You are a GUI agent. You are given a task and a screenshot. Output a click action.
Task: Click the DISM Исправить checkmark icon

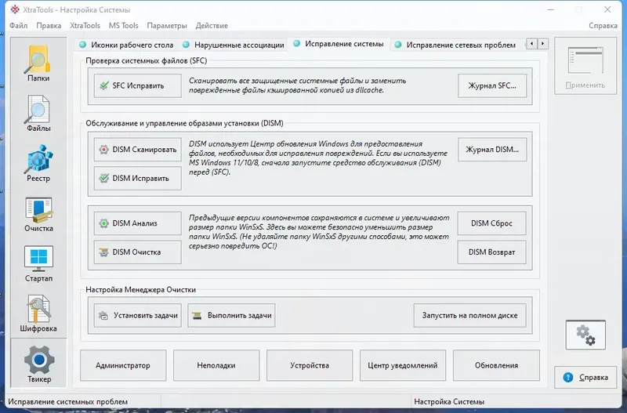104,179
